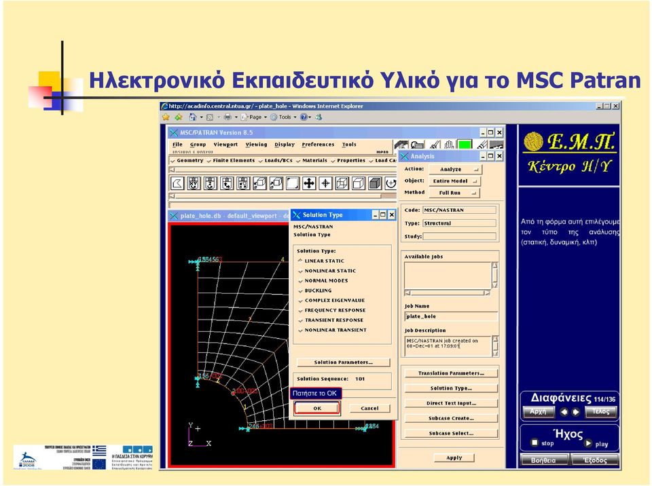Click the hand icon in Patran's top-right toolbar
The height and width of the screenshot is (486, 652).
[x=449, y=145]
